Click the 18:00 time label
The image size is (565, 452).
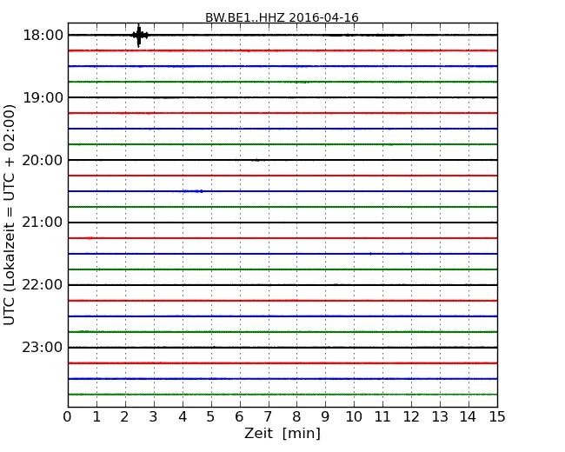coord(43,36)
